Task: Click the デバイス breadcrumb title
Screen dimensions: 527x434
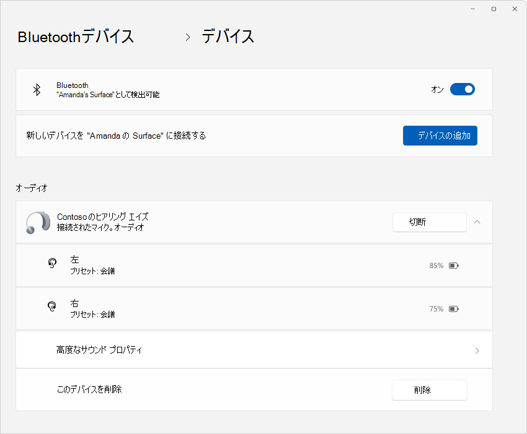Action: (228, 37)
